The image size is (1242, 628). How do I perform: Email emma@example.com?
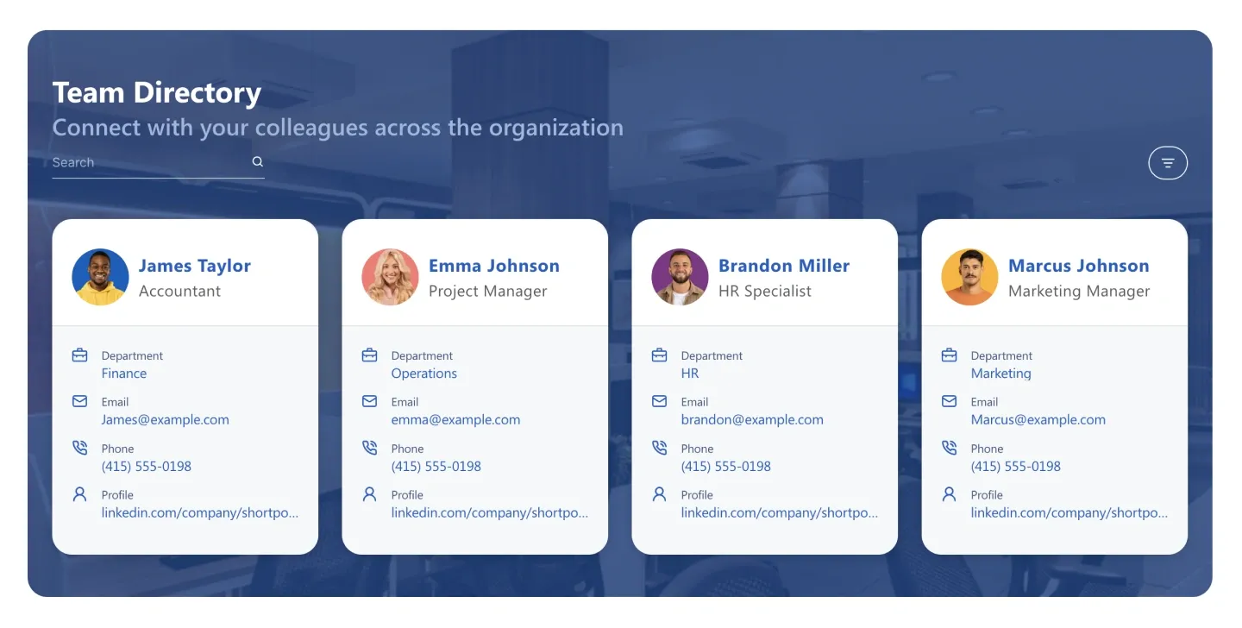click(x=455, y=420)
